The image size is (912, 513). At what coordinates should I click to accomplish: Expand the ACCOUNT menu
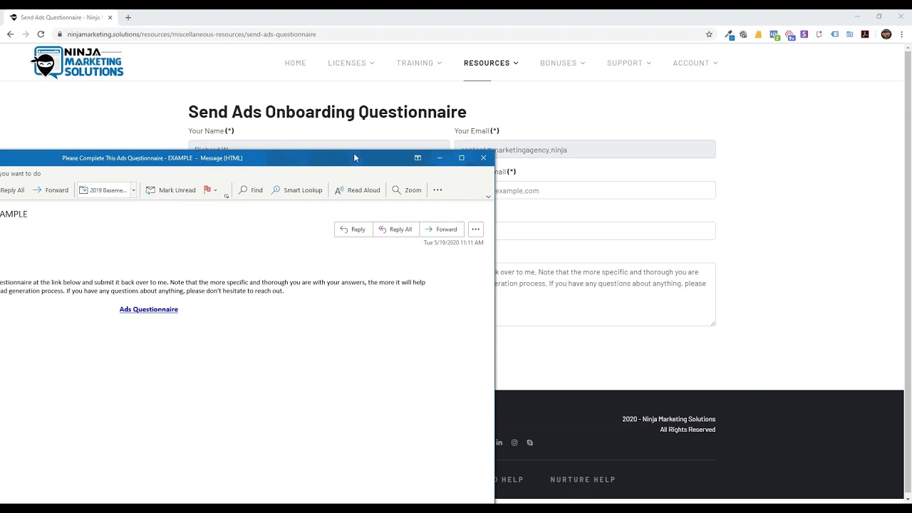coord(695,63)
